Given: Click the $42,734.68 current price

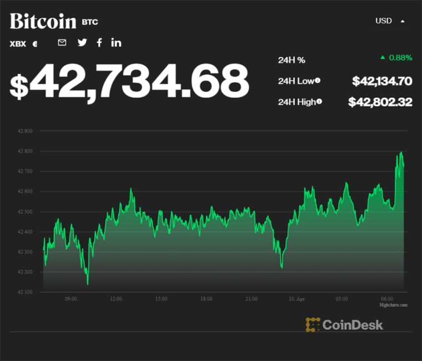Looking at the screenshot, I should 129,82.
